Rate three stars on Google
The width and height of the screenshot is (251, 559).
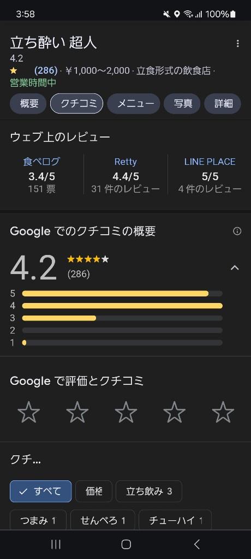126,412
